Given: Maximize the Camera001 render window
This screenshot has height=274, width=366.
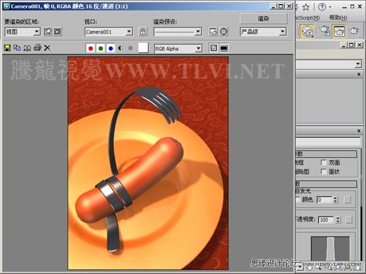Looking at the screenshot, I should 281,7.
